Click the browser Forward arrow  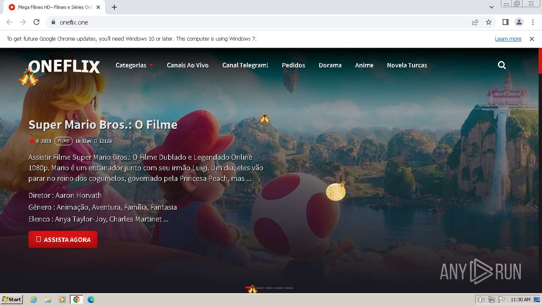click(x=23, y=22)
